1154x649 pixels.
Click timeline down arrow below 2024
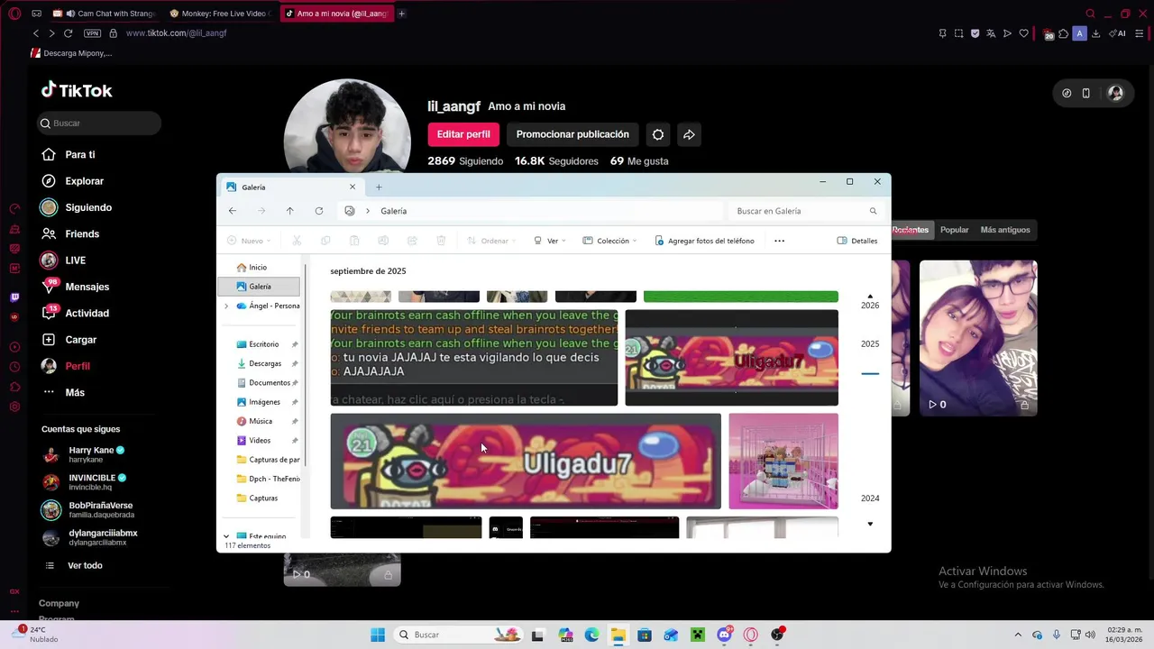tap(870, 524)
